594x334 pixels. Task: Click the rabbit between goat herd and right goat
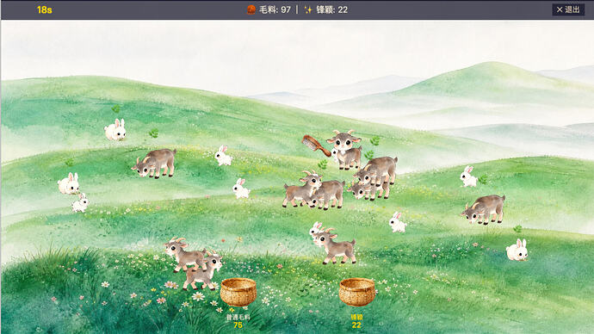398,222
